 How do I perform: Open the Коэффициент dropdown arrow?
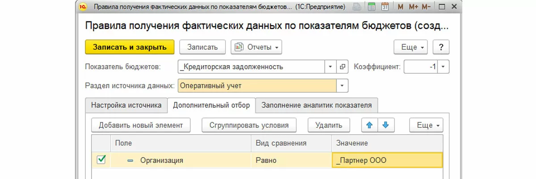click(443, 67)
